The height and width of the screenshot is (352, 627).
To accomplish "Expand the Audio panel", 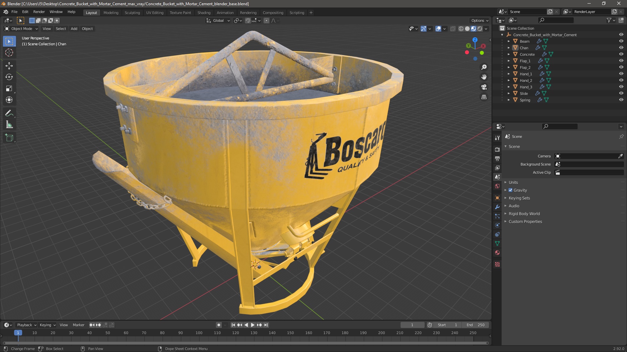I will [x=514, y=206].
